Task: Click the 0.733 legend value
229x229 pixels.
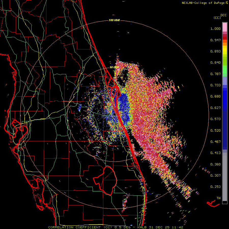Action: tap(216, 85)
